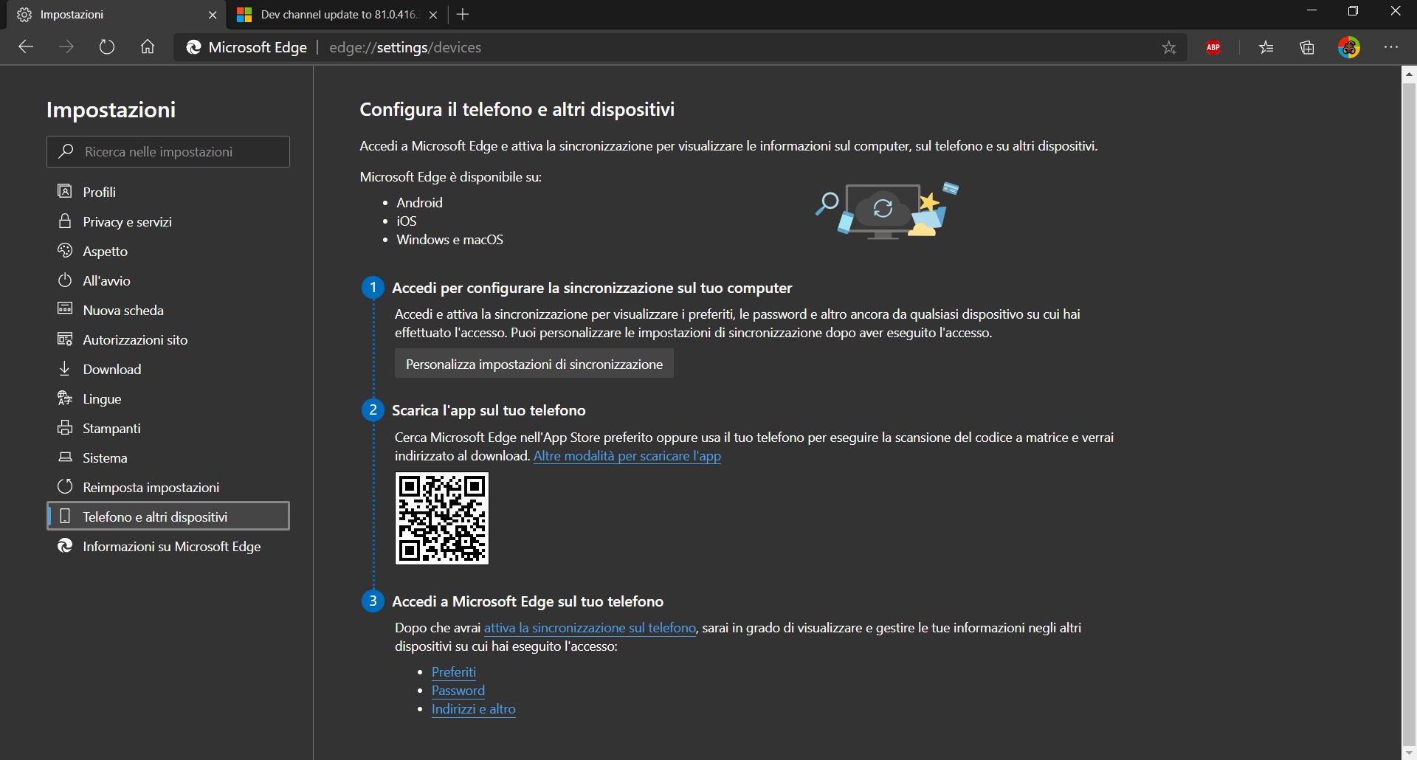
Task: Open Informazioni su Microsoft Edge
Action: pyautogui.click(x=168, y=546)
